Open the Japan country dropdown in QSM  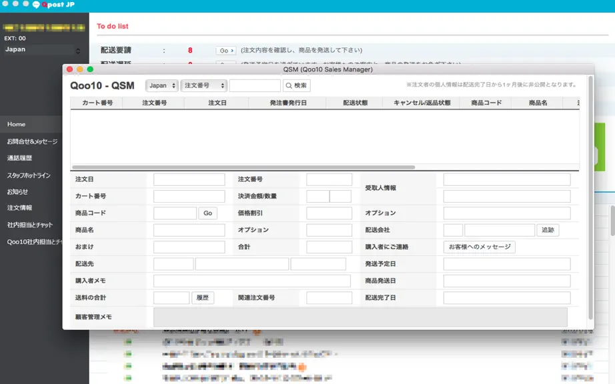162,85
